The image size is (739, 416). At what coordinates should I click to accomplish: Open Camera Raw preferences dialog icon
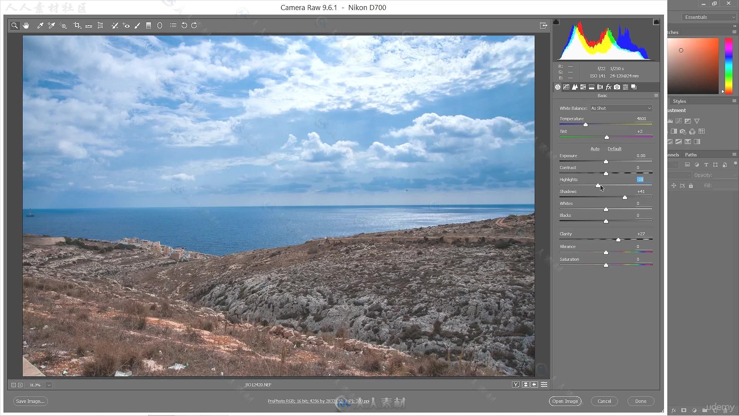pos(173,25)
